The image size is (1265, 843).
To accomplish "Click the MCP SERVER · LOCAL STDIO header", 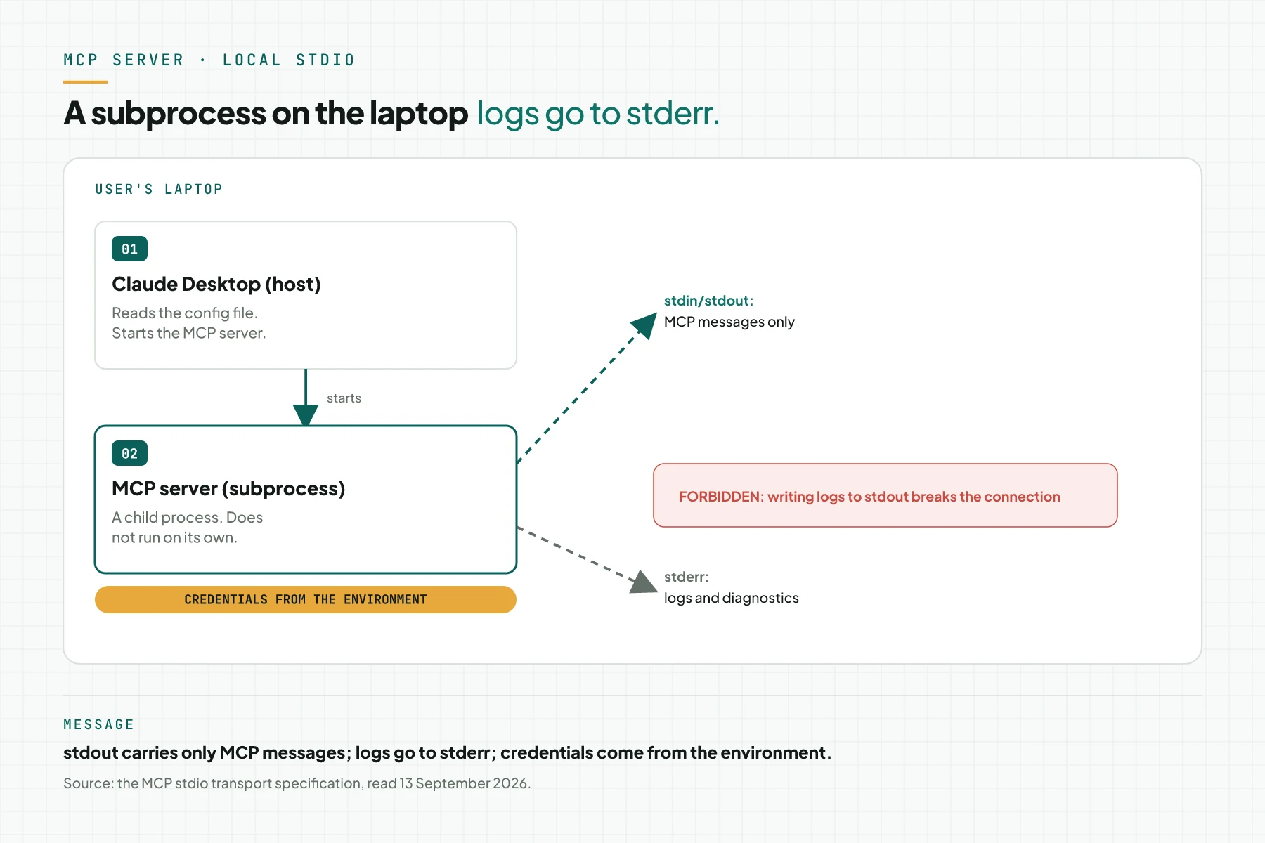I will point(209,60).
